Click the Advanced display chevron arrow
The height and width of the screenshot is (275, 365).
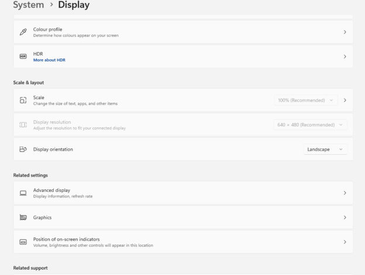click(x=345, y=193)
